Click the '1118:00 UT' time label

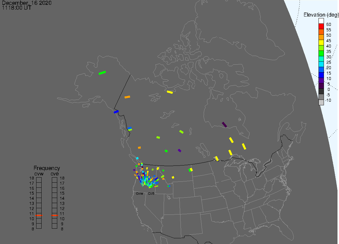(x=17, y=8)
